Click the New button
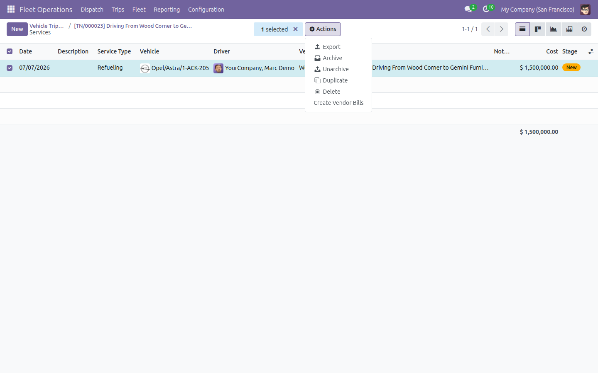 [x=17, y=29]
